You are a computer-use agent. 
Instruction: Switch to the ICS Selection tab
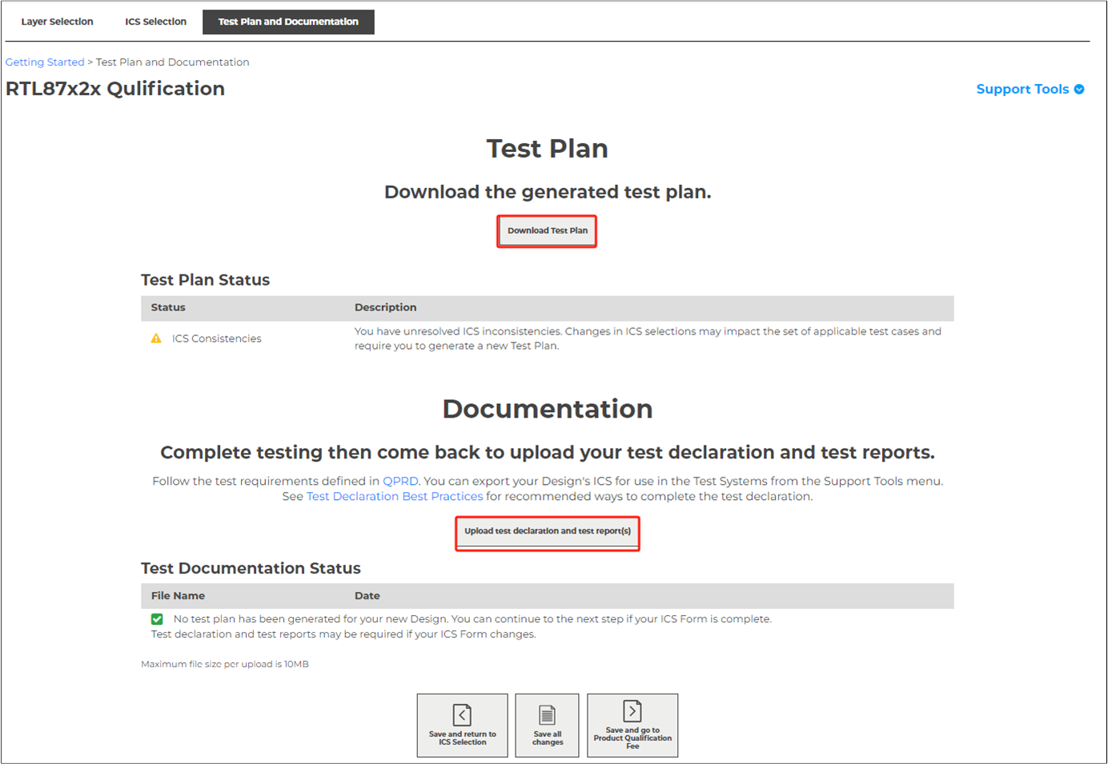(155, 22)
